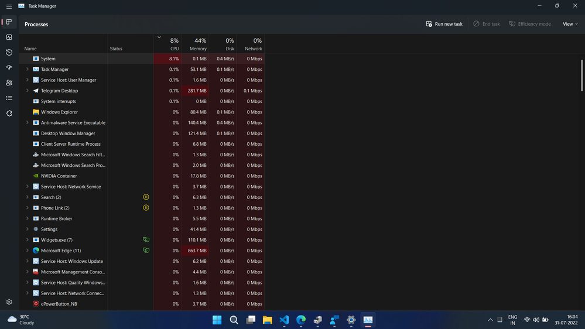Open Microsoft Edge from taskbar

[301, 320]
